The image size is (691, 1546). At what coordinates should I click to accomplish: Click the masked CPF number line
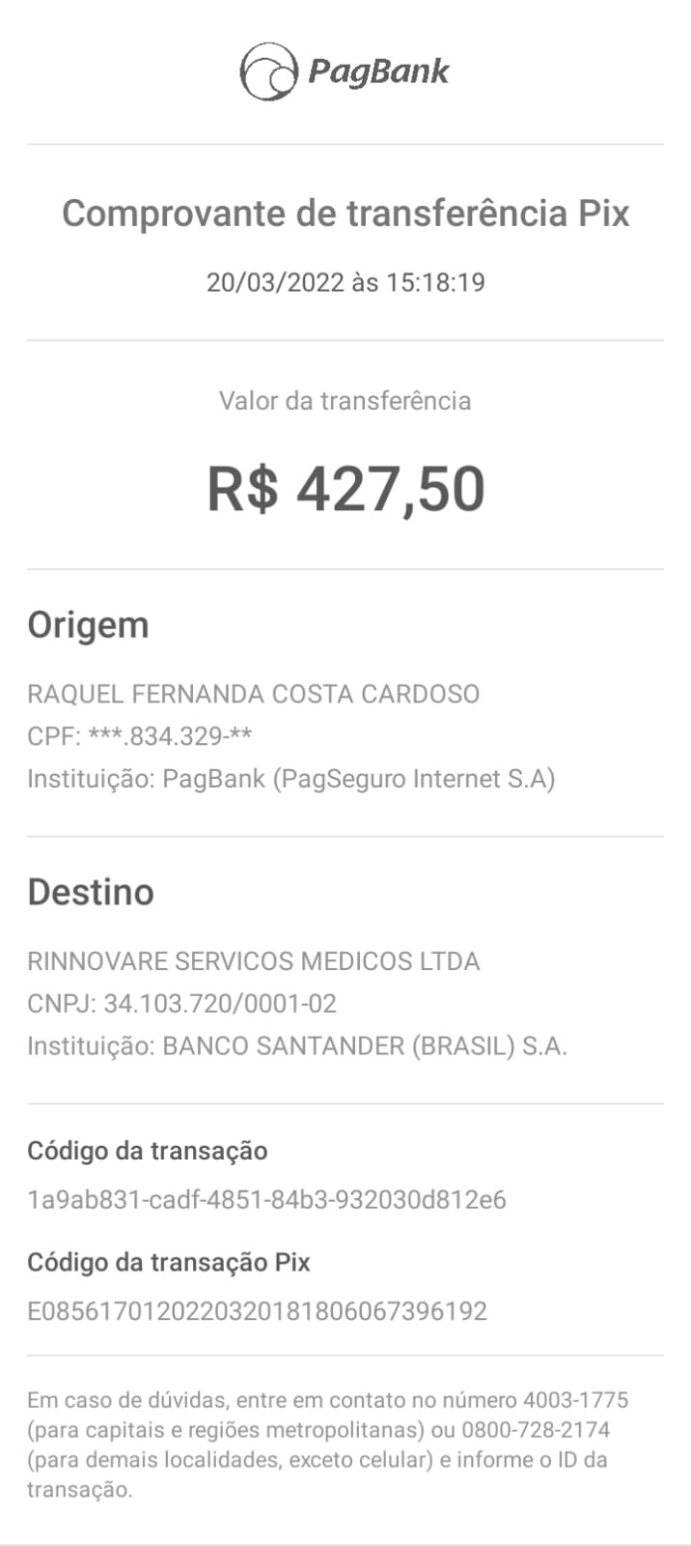[140, 736]
